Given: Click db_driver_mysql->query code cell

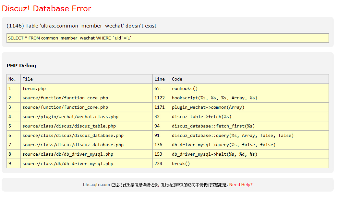Looking at the screenshot, I should (x=249, y=145).
